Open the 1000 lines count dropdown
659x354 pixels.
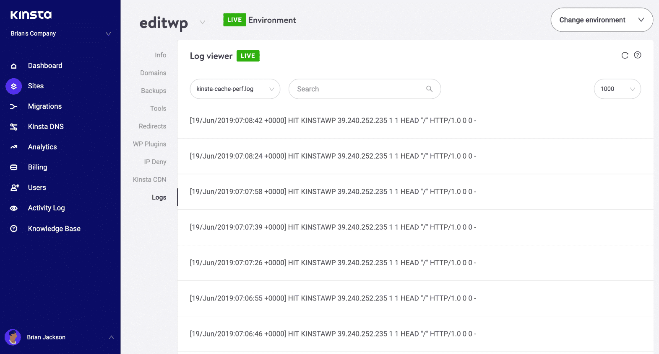(x=617, y=89)
